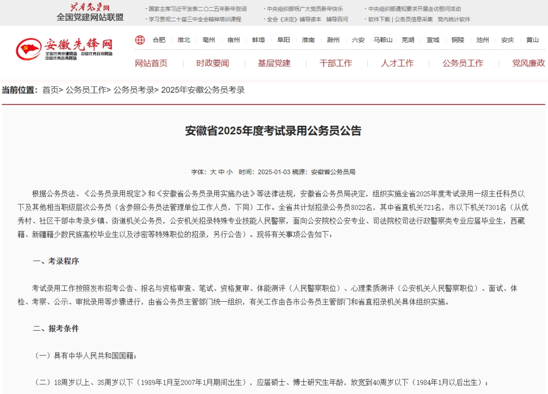Select the 合肥 city link

[x=159, y=40]
